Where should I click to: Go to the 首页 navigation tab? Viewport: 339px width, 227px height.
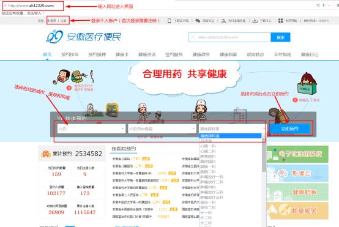tap(47, 54)
